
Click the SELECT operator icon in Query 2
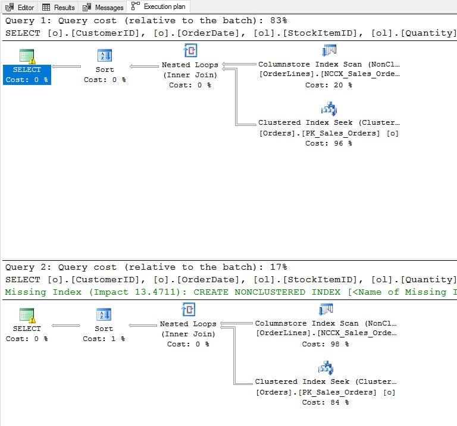pos(27,315)
